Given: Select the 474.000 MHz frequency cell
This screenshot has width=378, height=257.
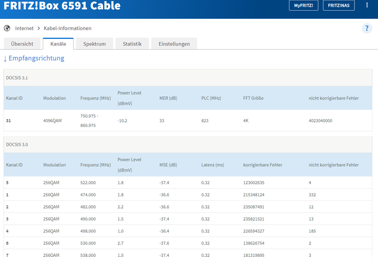Looking at the screenshot, I should (x=88, y=195).
